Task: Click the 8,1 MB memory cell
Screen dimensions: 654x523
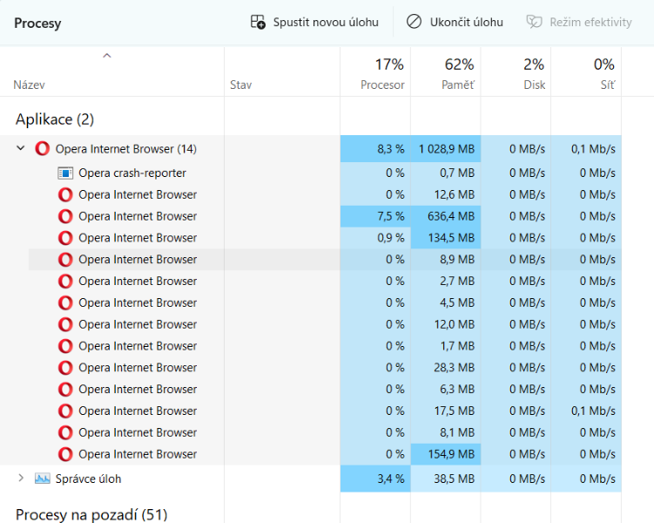Action: click(446, 432)
